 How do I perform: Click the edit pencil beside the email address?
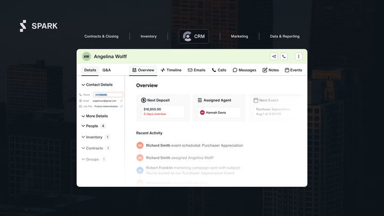coord(121,101)
